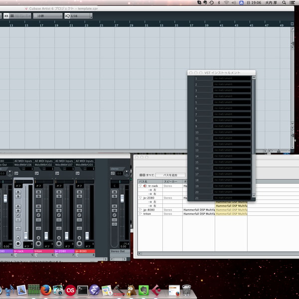This screenshot has height=299, width=299.
Task: Toggle iQ quantize icon in toolbar
Action: tap(67, 16)
